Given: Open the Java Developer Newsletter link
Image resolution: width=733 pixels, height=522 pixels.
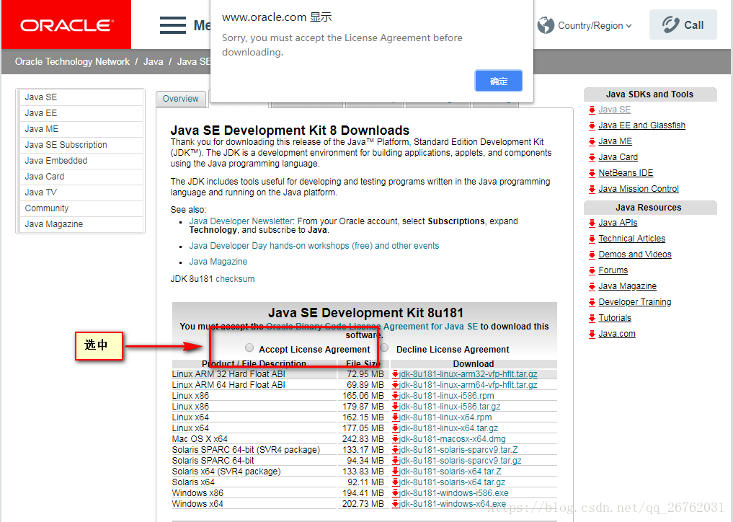Looking at the screenshot, I should 241,221.
